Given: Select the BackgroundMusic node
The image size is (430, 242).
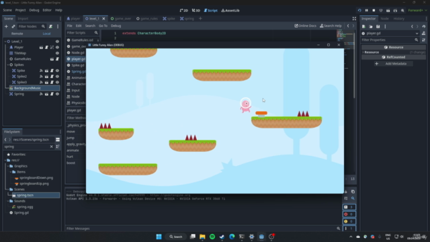Looking at the screenshot, I should coord(34,88).
